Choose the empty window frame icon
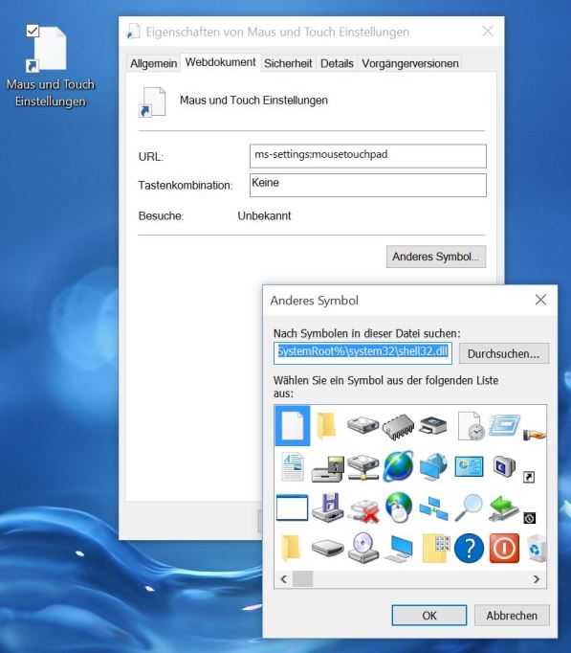This screenshot has height=653, width=571. tap(292, 507)
